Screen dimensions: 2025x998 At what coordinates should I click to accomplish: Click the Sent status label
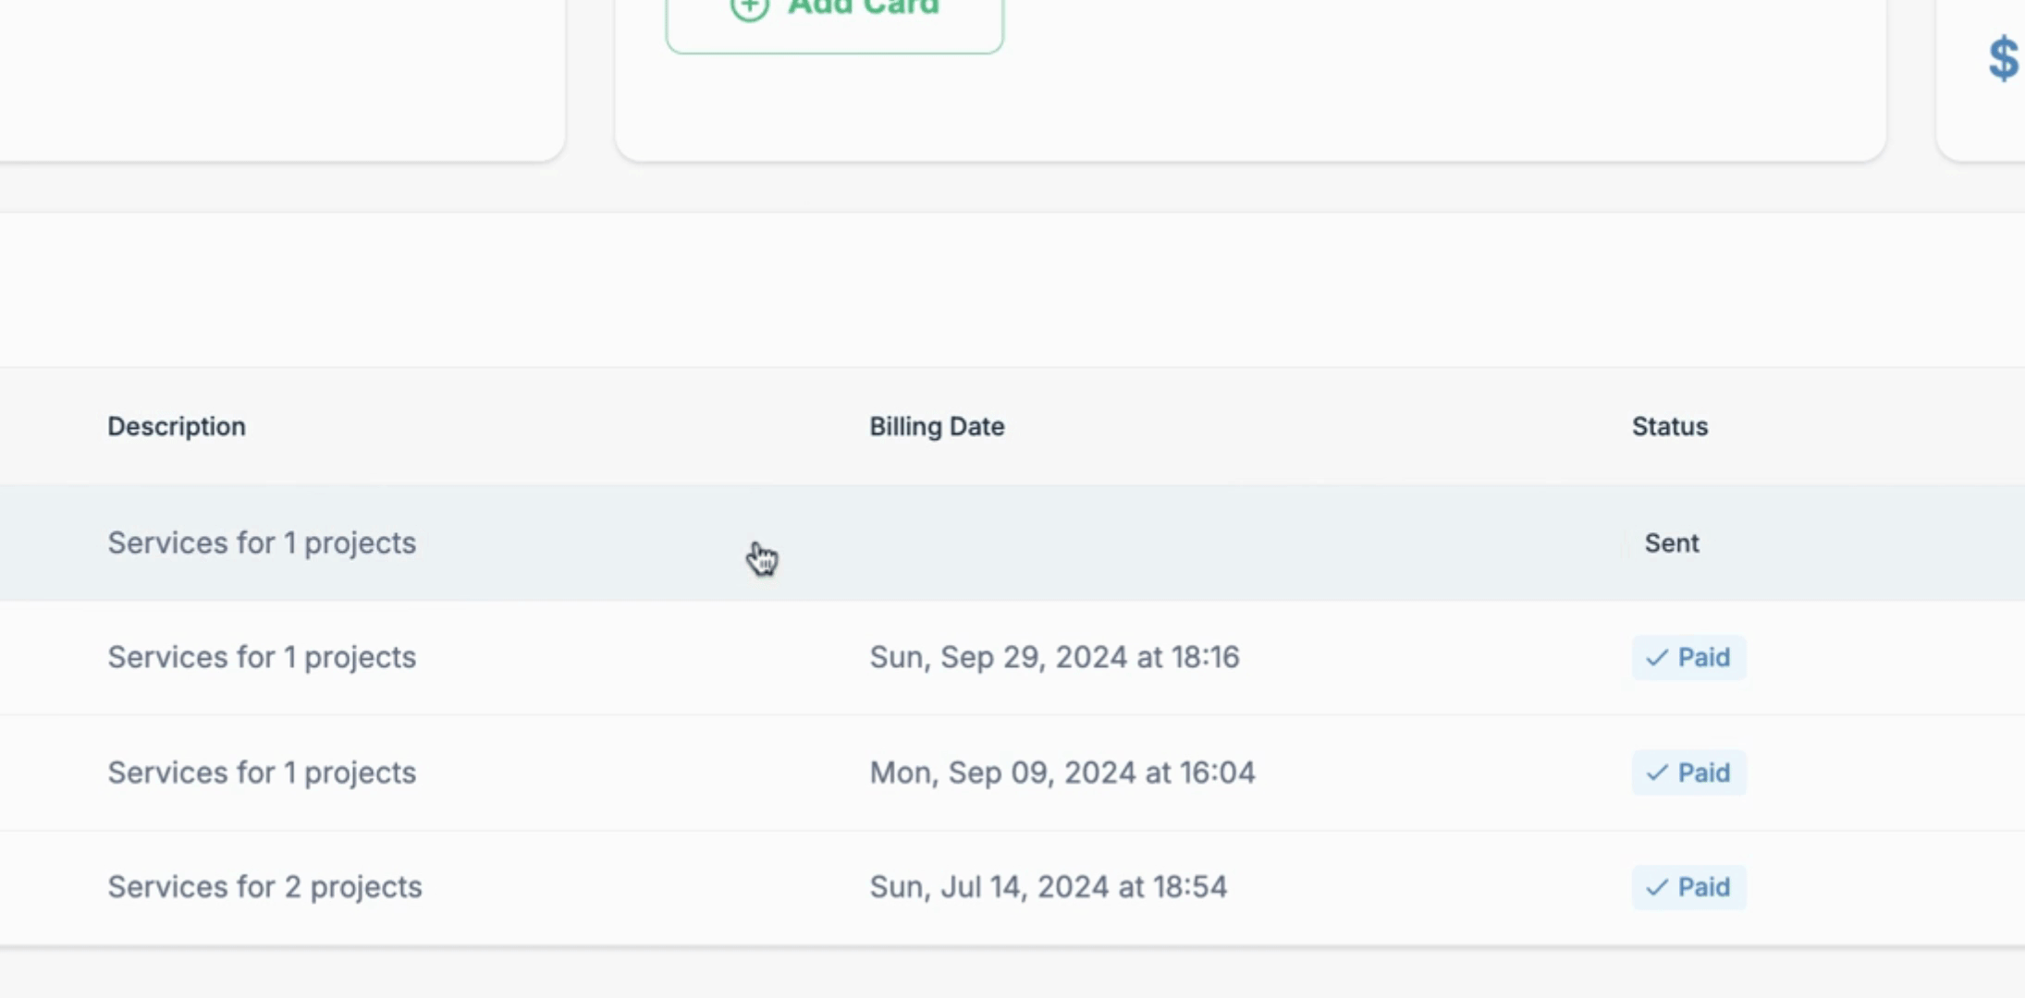[x=1672, y=543]
